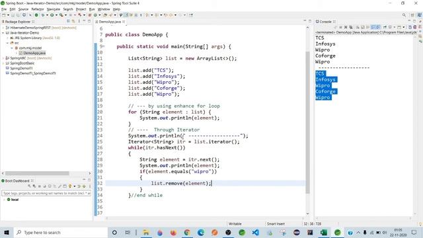
Task: Select the Spring perspective icon
Action: (419, 15)
